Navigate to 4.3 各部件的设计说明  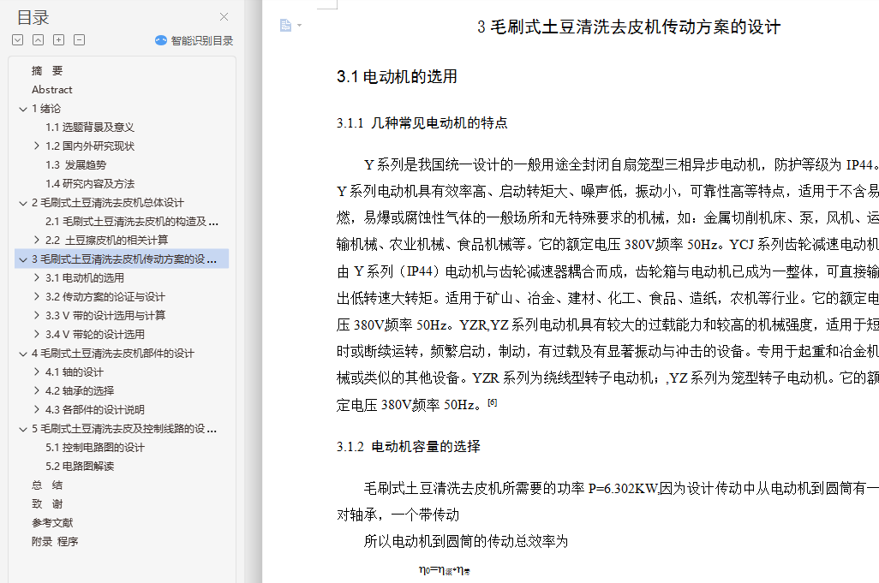(x=95, y=409)
